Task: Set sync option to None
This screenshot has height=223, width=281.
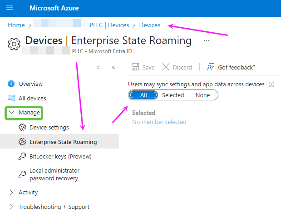Action: pyautogui.click(x=202, y=95)
